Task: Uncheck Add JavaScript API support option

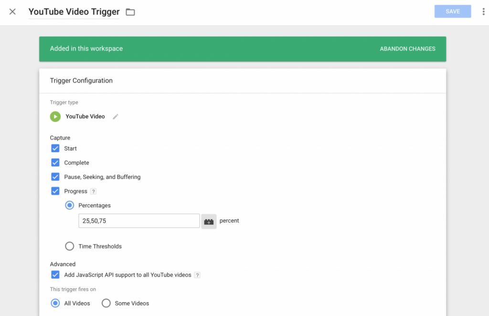Action: pos(55,275)
